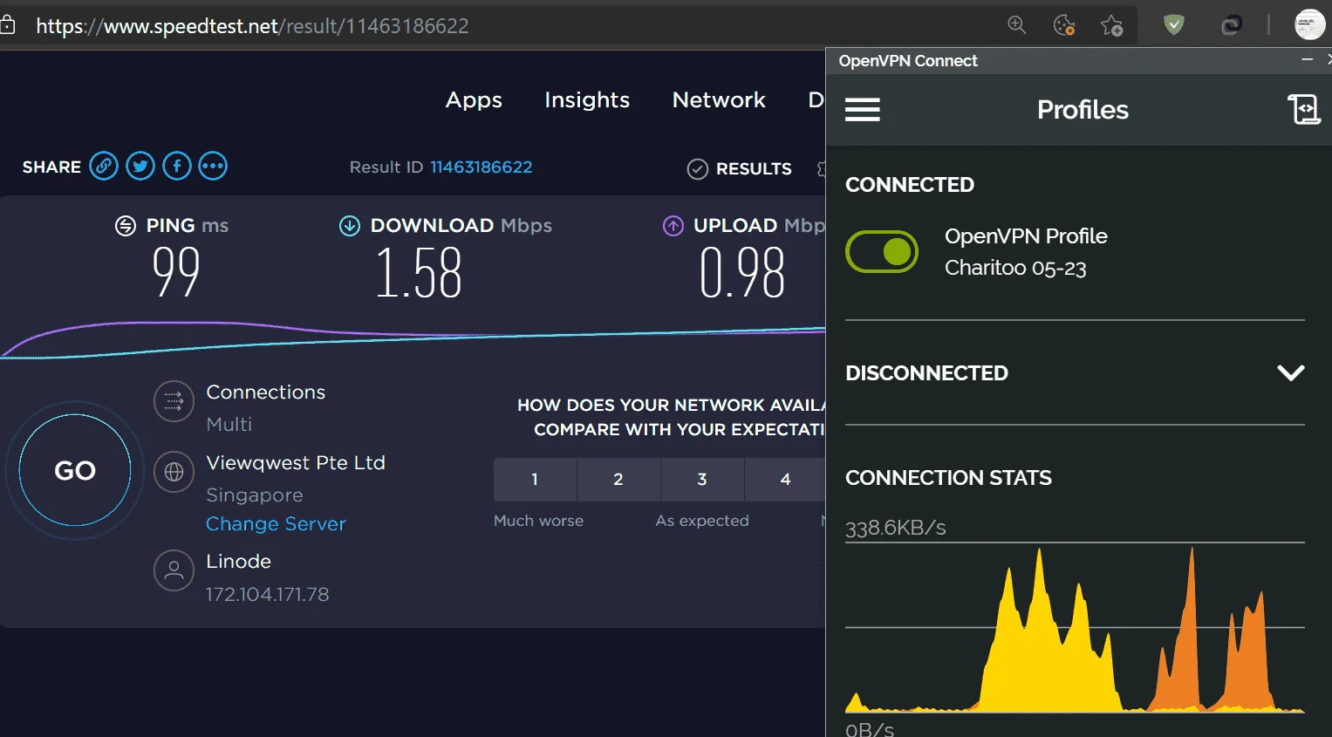Click the browser address bar URL
The height and width of the screenshot is (737, 1332).
click(x=252, y=26)
